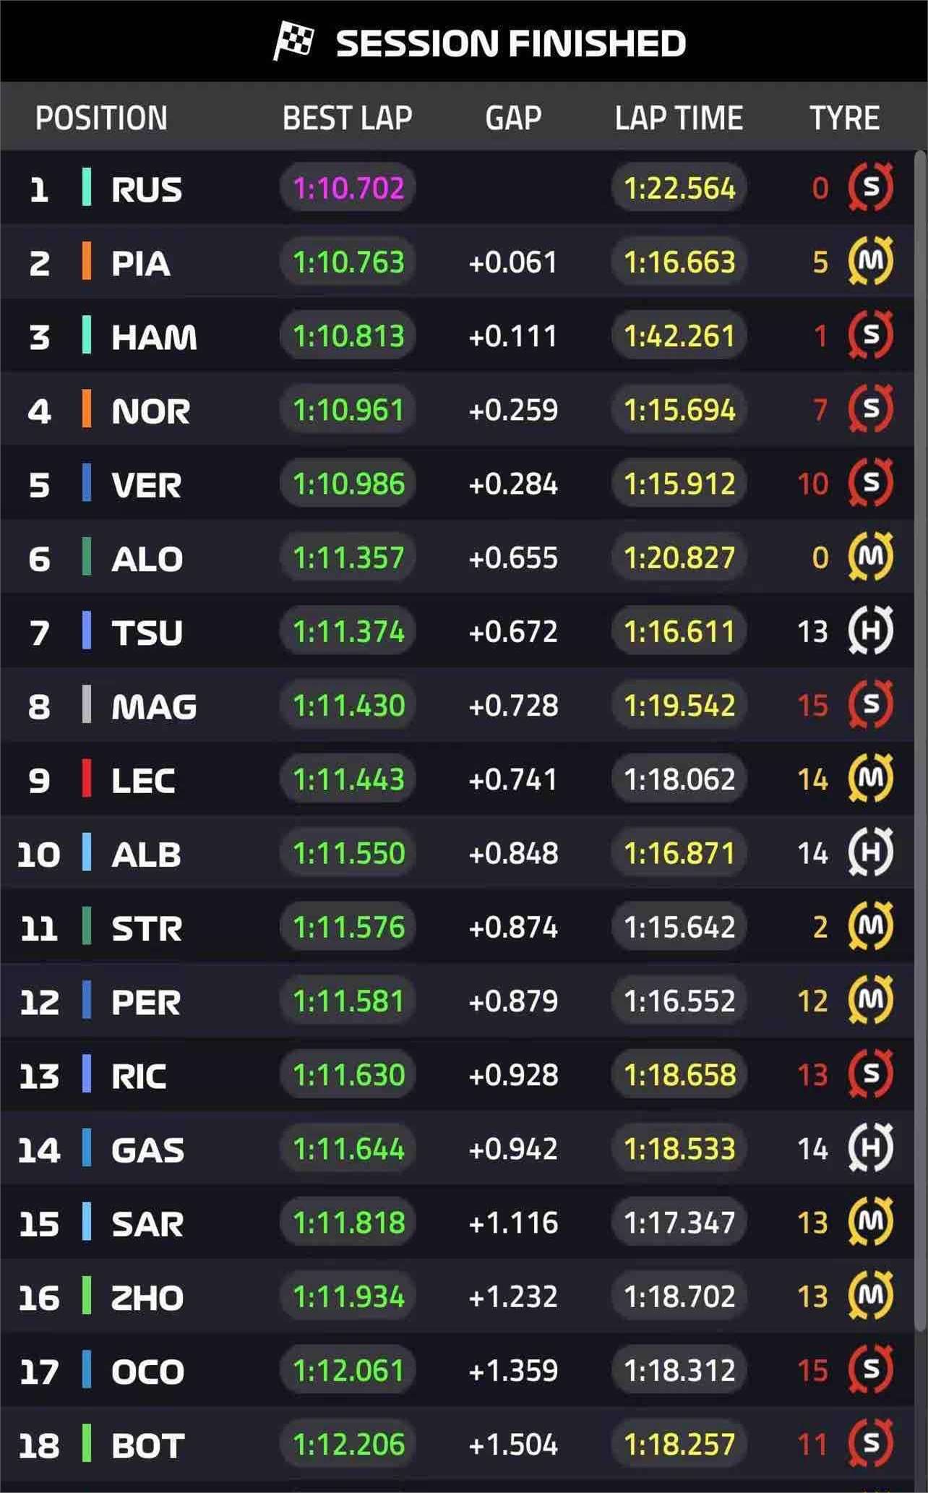This screenshot has width=928, height=1493.
Task: Click the hard tyre icon for GAS
Action: [870, 1148]
